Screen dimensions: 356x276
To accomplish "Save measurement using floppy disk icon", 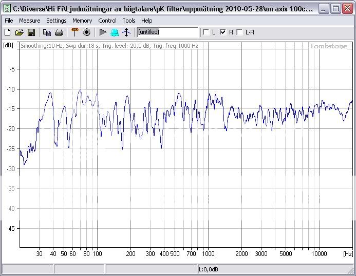I will coord(31,32).
